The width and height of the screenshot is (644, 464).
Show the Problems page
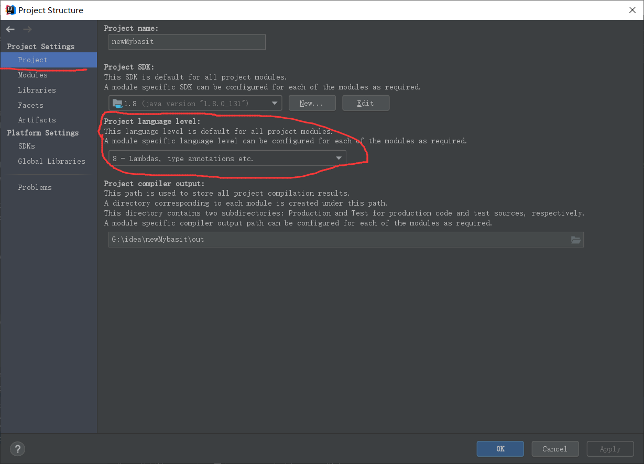[35, 187]
